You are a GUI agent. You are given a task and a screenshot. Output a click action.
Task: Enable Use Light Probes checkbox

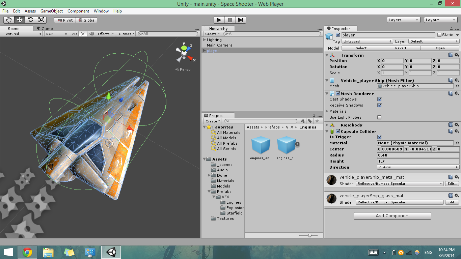click(379, 117)
